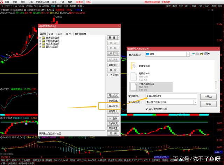Click the 快速导出 button

click(x=113, y=101)
